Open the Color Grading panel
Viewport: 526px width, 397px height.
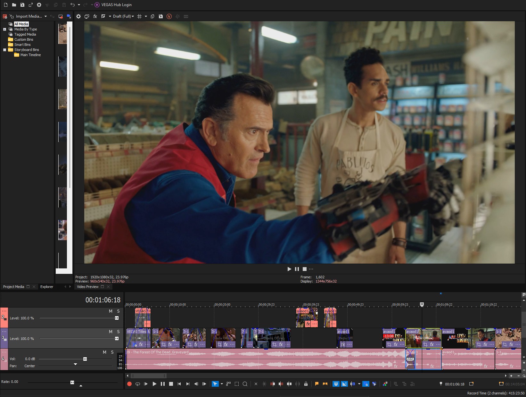point(385,384)
